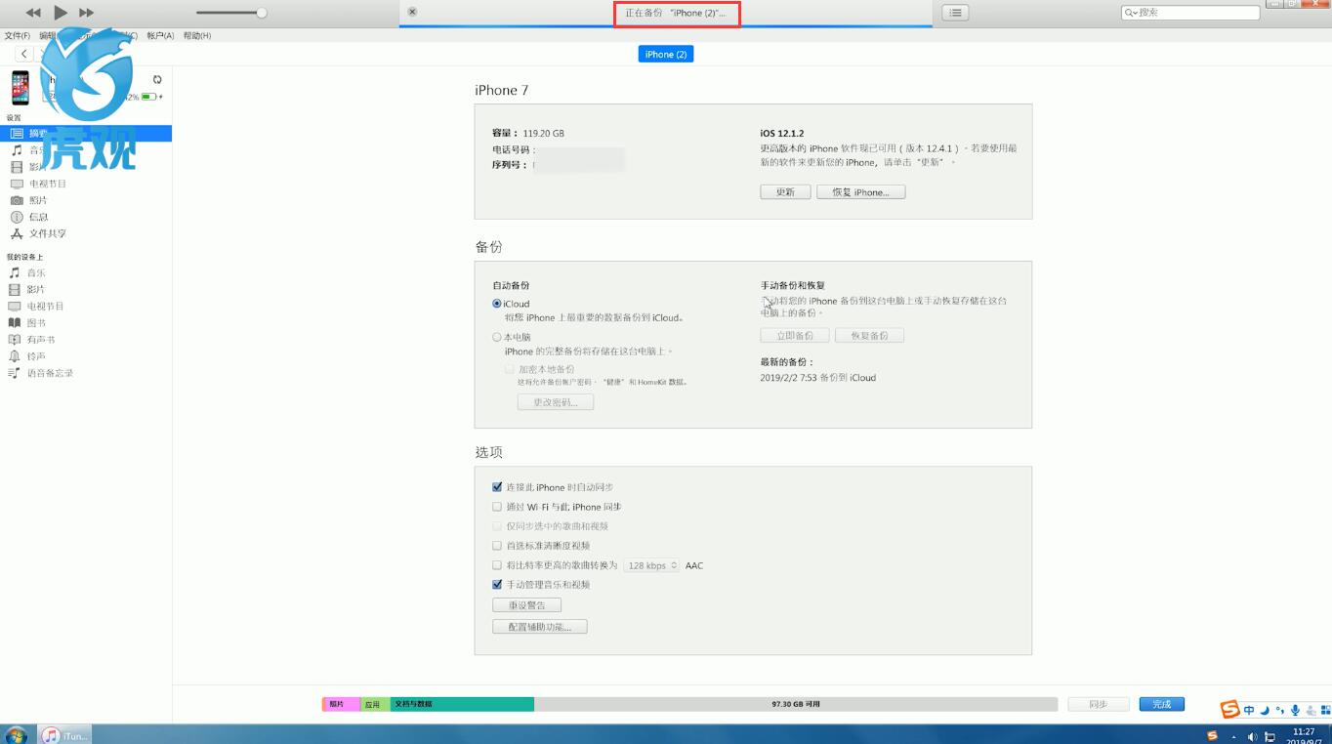Open the Up Next list icon

tap(955, 13)
